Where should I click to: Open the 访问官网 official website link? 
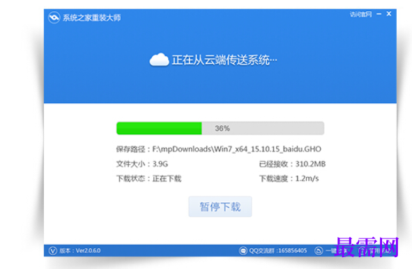click(x=360, y=15)
